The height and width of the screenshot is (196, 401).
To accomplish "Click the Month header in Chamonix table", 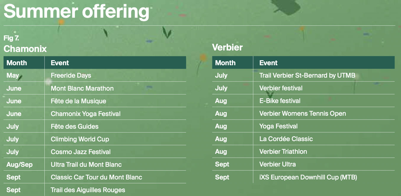I will pos(17,63).
